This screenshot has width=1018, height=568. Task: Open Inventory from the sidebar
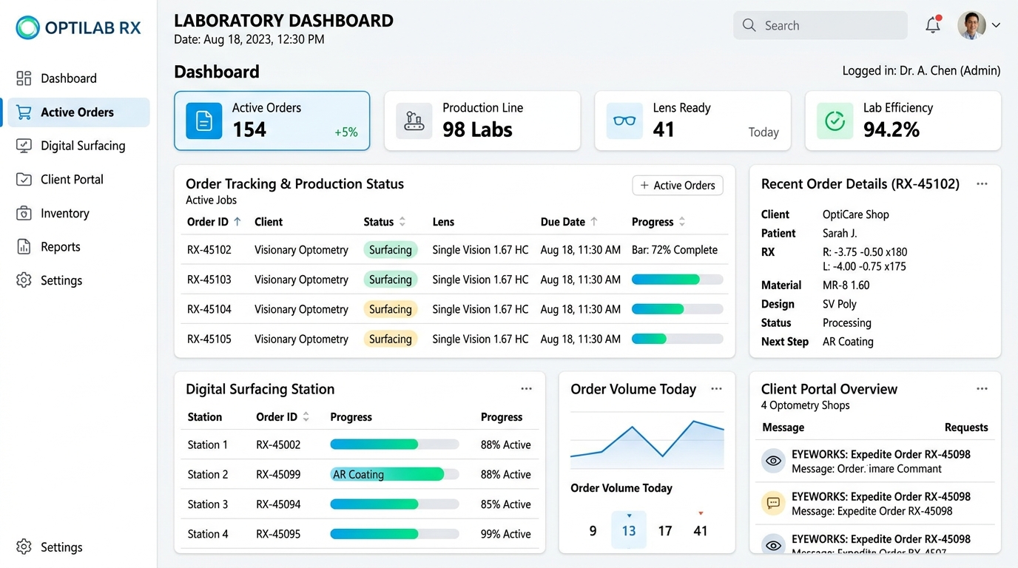(x=78, y=213)
